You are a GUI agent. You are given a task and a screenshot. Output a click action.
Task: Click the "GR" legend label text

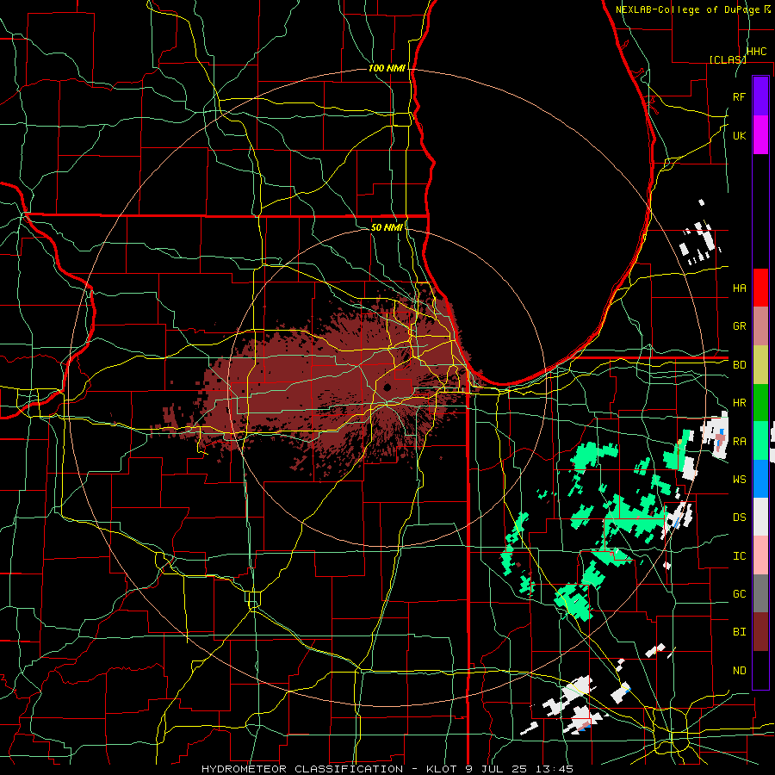pyautogui.click(x=739, y=326)
